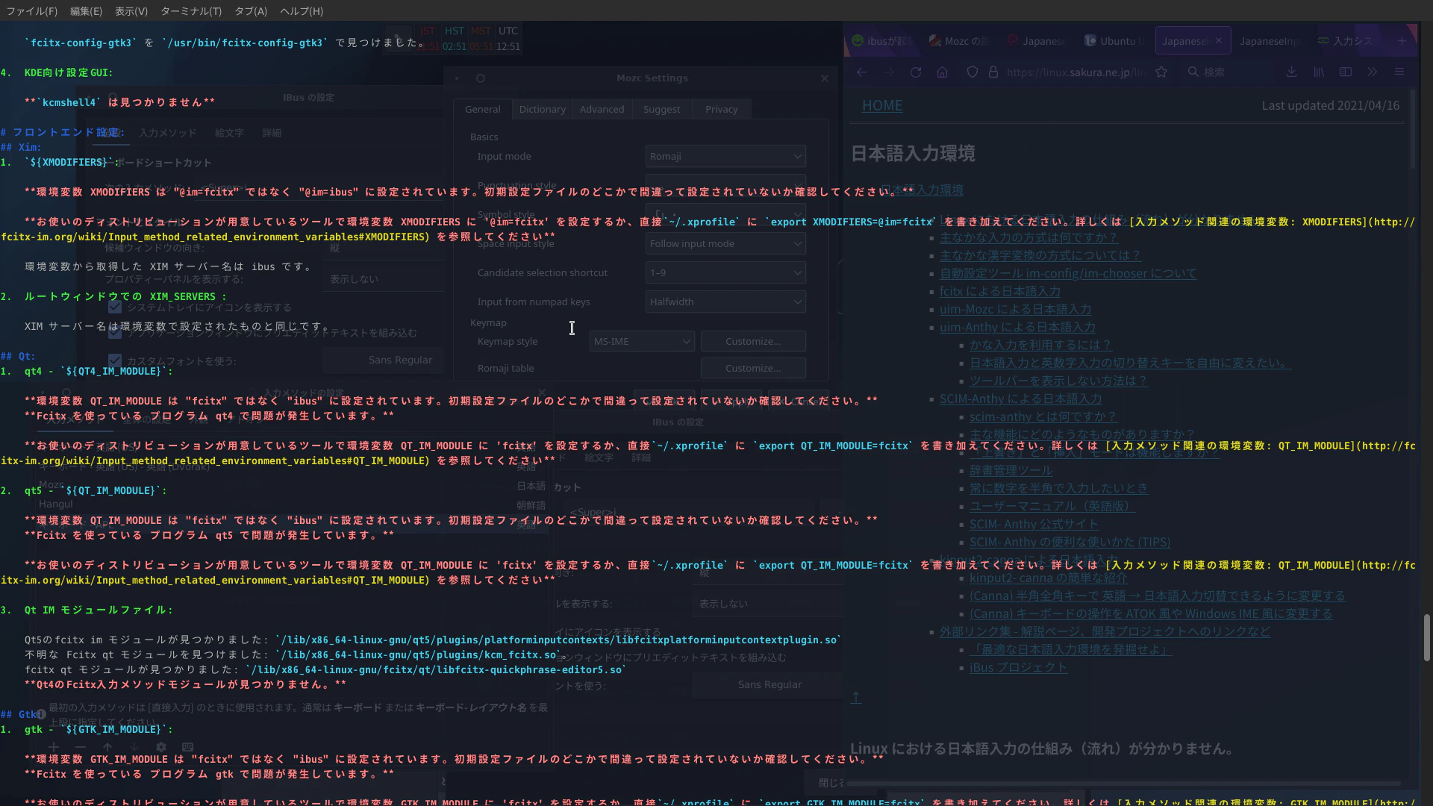Expand Input mode Romaji dropdown in Mozc Settings
This screenshot has width=1433, height=806.
coord(725,157)
